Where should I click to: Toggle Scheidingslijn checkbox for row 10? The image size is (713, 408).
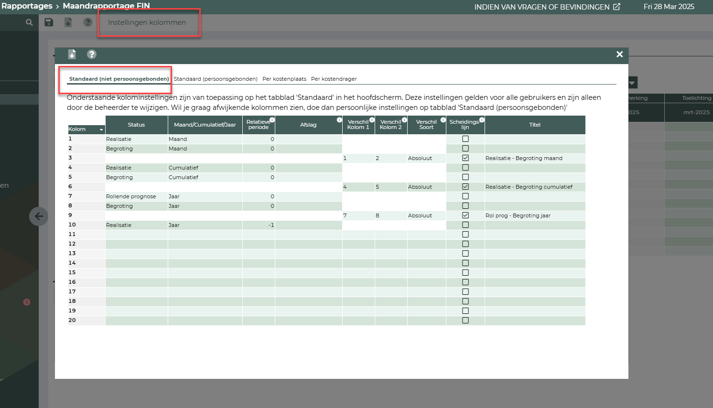(x=465, y=225)
